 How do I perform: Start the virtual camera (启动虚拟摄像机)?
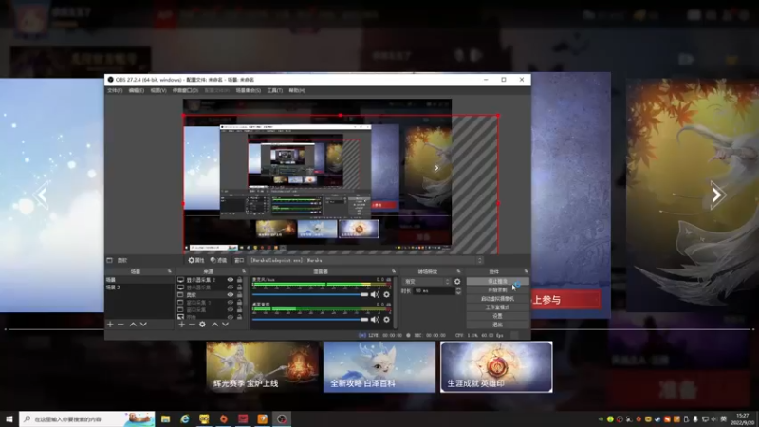click(x=497, y=299)
